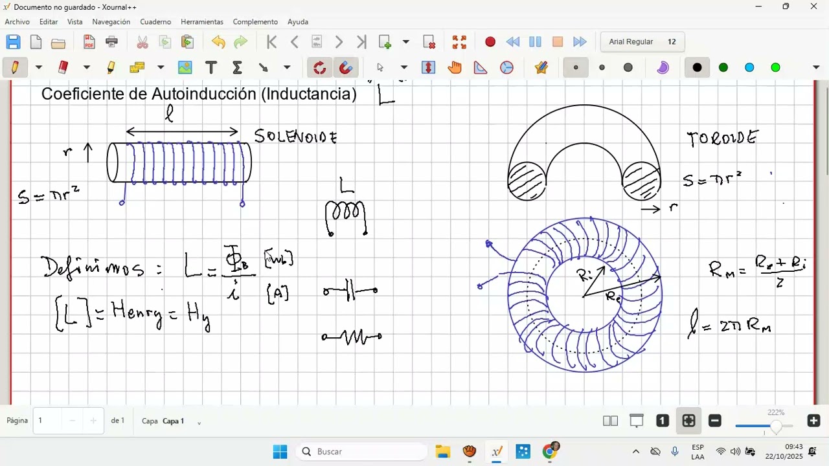Start audio recording with the red button
Viewport: 829px width, 466px height.
click(x=490, y=42)
